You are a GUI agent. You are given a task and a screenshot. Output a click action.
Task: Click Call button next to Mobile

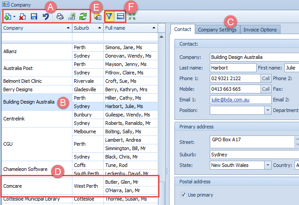[266, 89]
